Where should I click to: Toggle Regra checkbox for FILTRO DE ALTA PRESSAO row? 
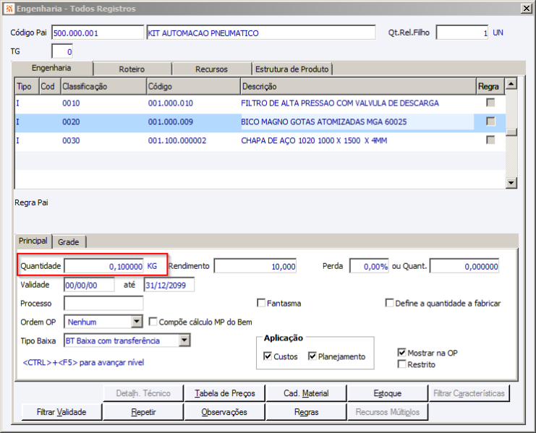click(490, 103)
